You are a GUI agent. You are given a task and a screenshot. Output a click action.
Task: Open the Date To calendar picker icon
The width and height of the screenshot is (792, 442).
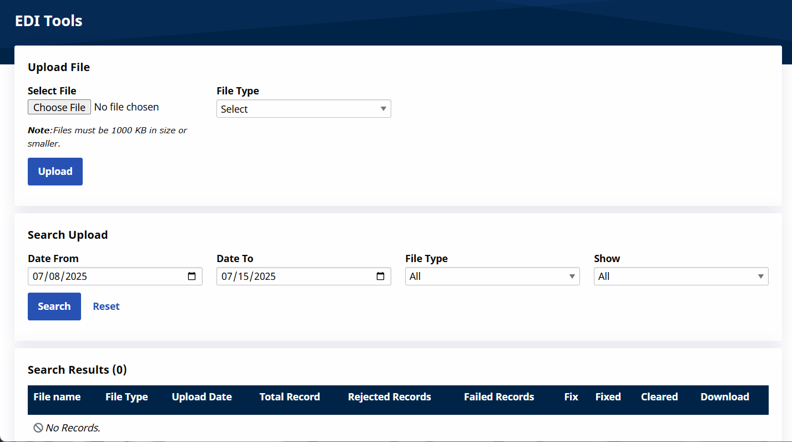pyautogui.click(x=381, y=277)
